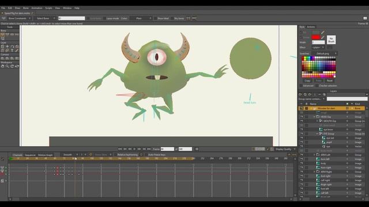369x207 pixels.
Task: Rewind to the start of animation
Action: click(x=120, y=149)
